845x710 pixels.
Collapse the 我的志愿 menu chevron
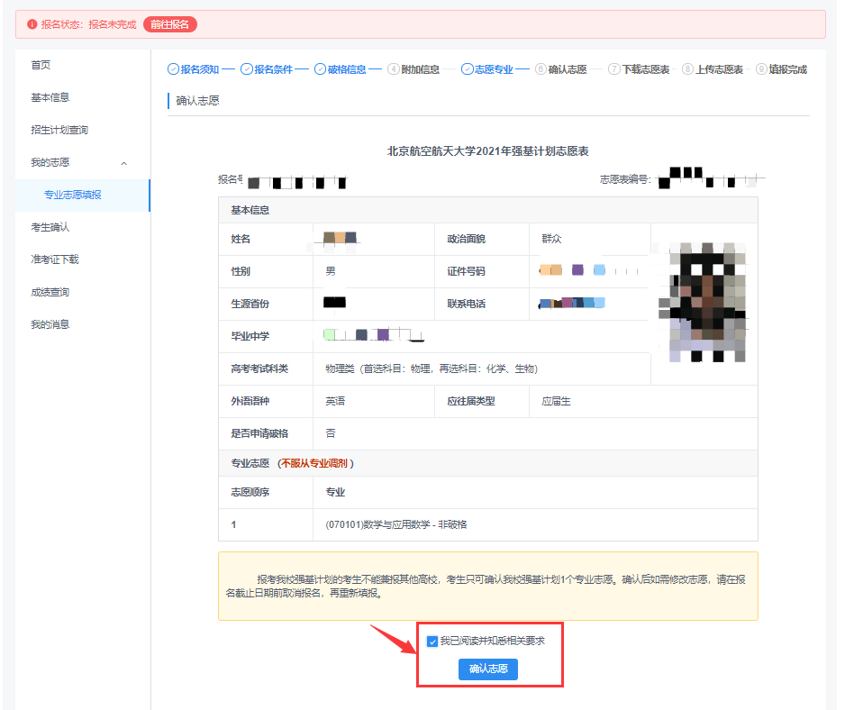(x=124, y=163)
